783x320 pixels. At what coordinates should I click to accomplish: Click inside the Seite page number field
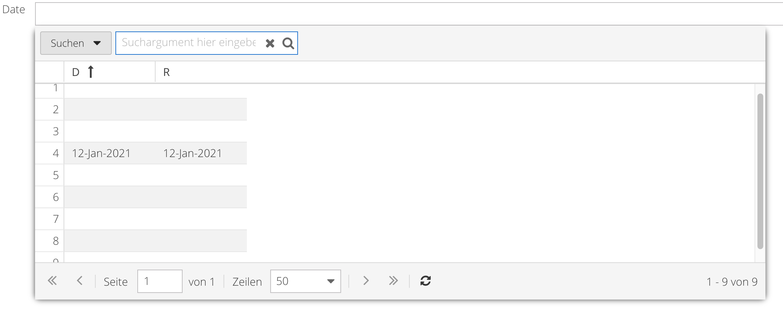point(160,281)
